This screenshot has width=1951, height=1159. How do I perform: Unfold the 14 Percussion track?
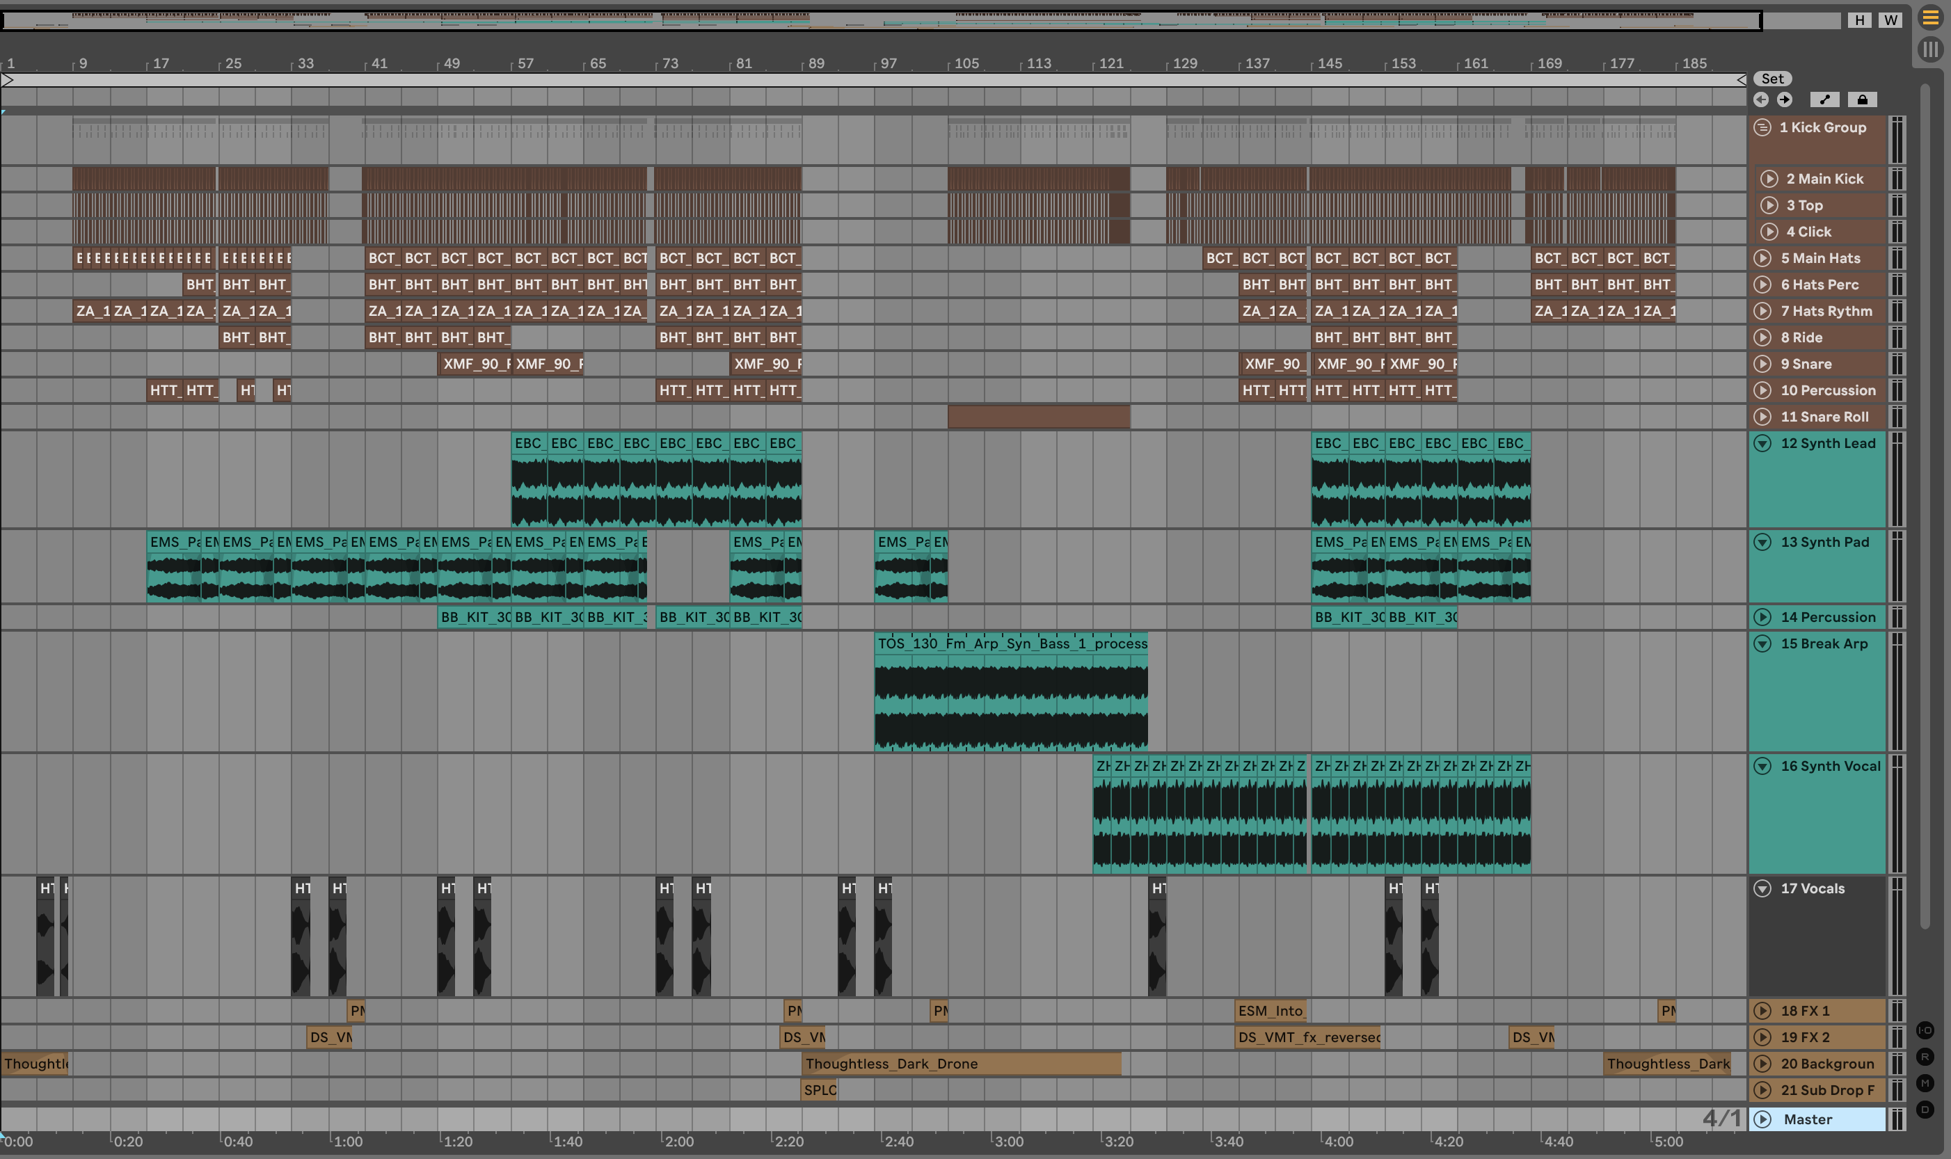click(x=1762, y=617)
